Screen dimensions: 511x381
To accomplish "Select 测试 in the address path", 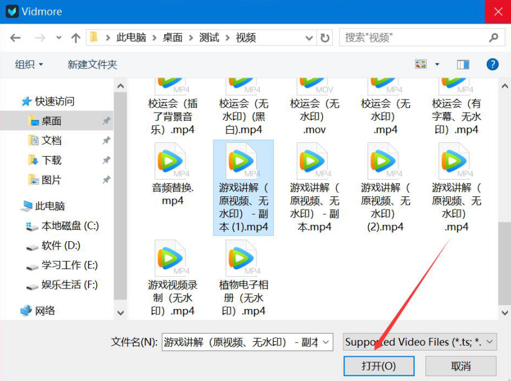I will (x=209, y=37).
